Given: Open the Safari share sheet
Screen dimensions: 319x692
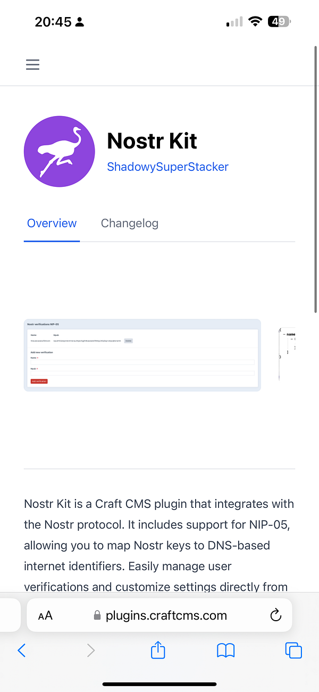Looking at the screenshot, I should (158, 649).
